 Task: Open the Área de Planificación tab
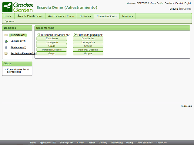tap(30, 16)
